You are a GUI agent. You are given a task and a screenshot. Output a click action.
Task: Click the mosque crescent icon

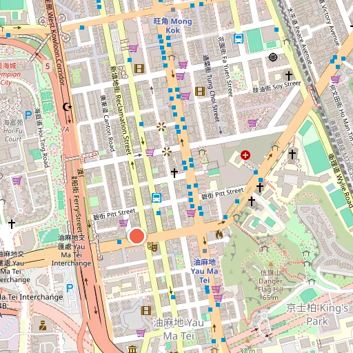point(68,107)
